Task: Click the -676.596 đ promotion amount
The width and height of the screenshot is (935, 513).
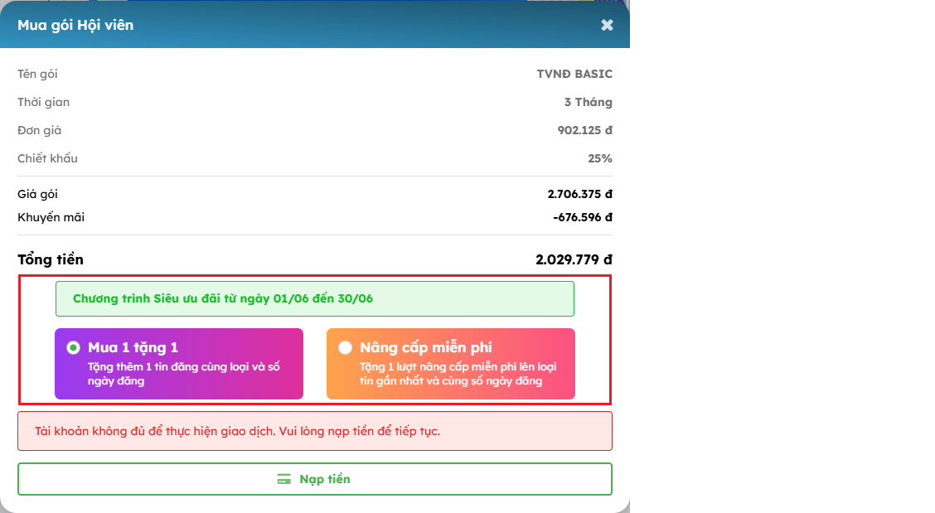Action: tap(582, 217)
